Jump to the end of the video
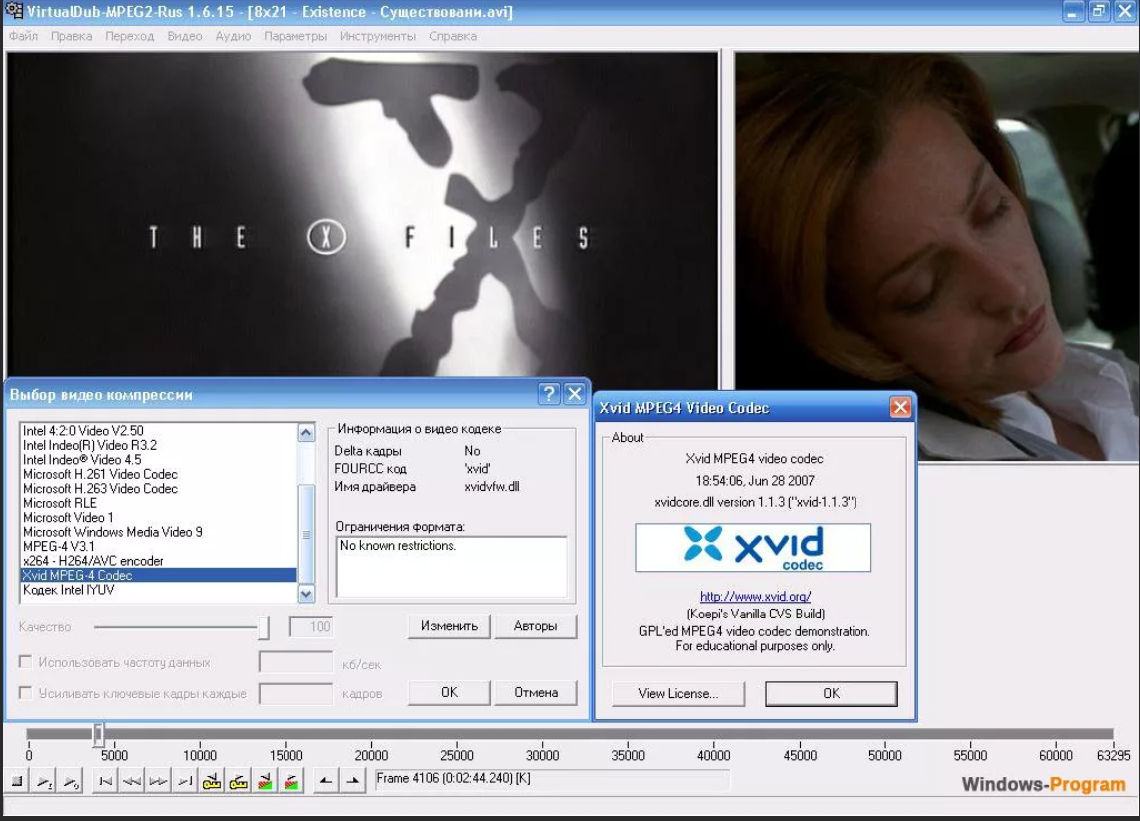Image resolution: width=1140 pixels, height=821 pixels. [x=185, y=782]
